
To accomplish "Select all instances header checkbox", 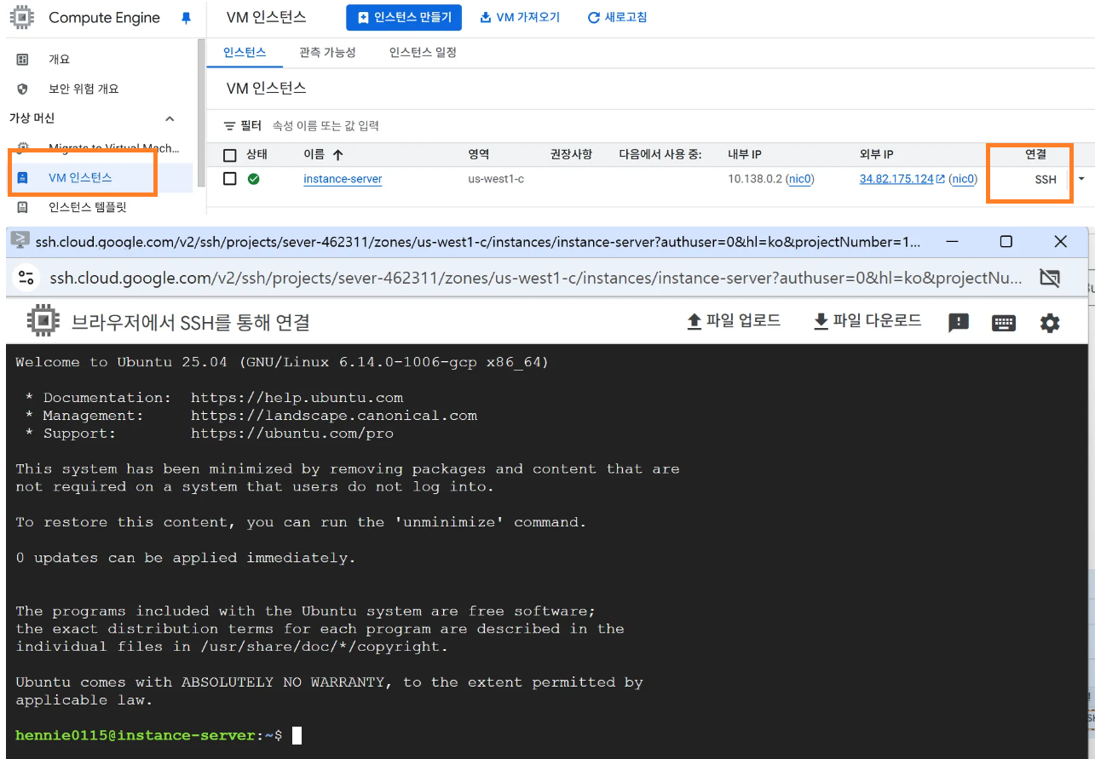I will click(229, 155).
